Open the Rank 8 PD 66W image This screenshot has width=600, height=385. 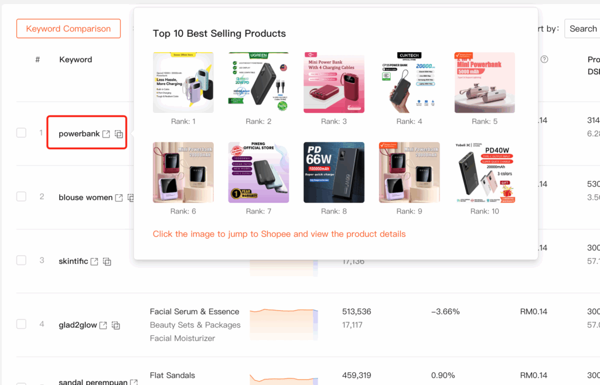(334, 173)
